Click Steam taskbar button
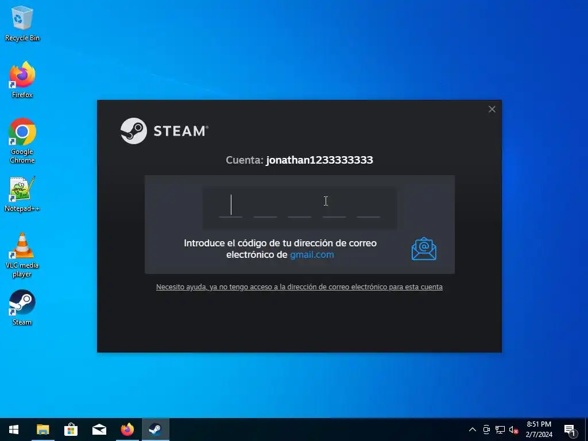 point(156,430)
